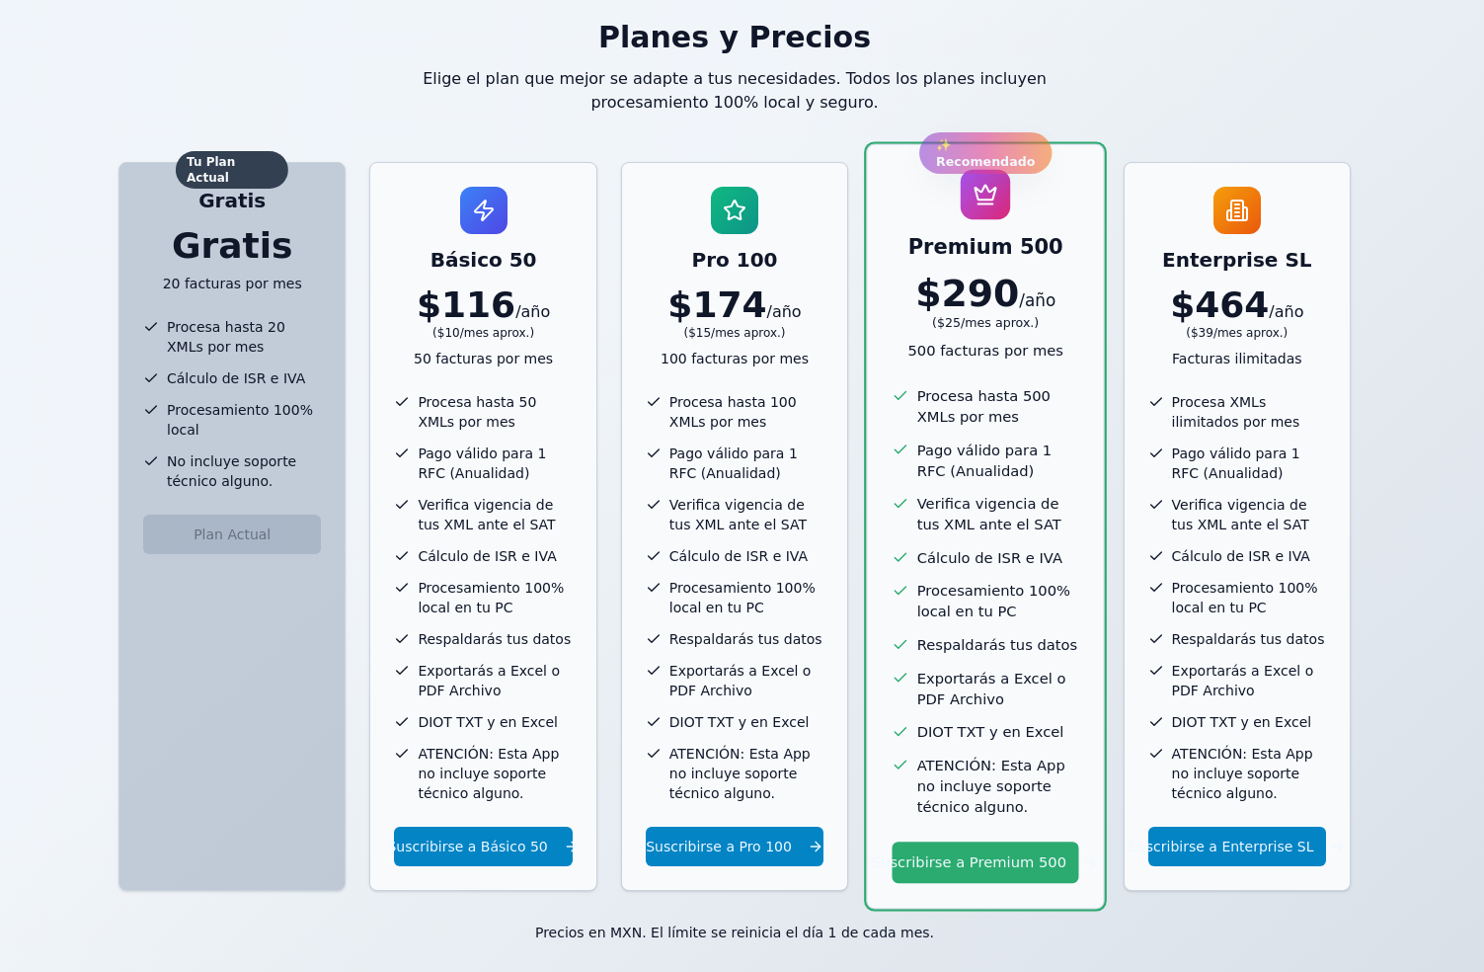Click the "Planes y Precios" heading
Screen dimensions: 1484x972
[735, 37]
